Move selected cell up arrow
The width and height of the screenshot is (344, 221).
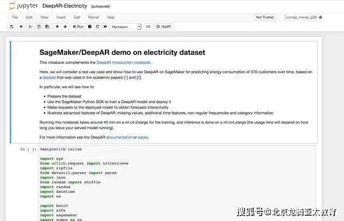(x=58, y=26)
